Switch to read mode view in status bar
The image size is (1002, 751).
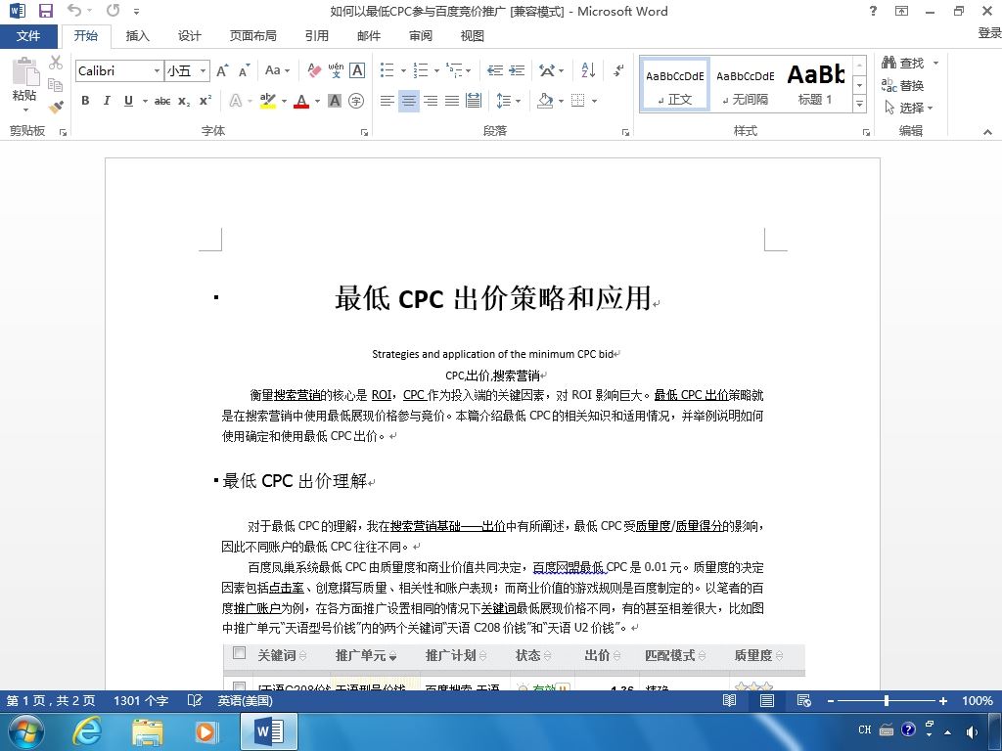pos(729,700)
